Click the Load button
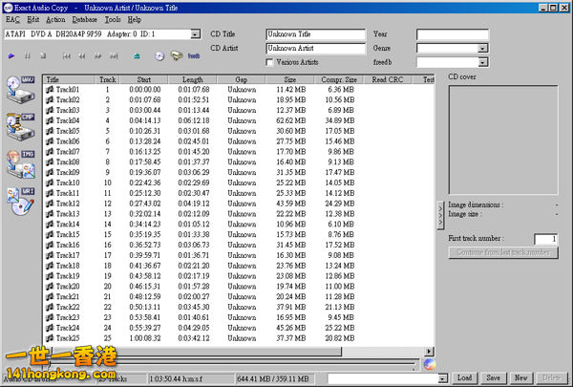The width and height of the screenshot is (573, 387). point(464,378)
